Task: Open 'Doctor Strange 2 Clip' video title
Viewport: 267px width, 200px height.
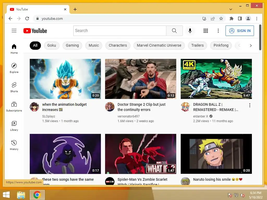Action: (141, 107)
